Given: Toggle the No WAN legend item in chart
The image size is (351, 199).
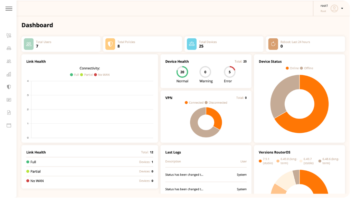Looking at the screenshot, I should (x=102, y=75).
